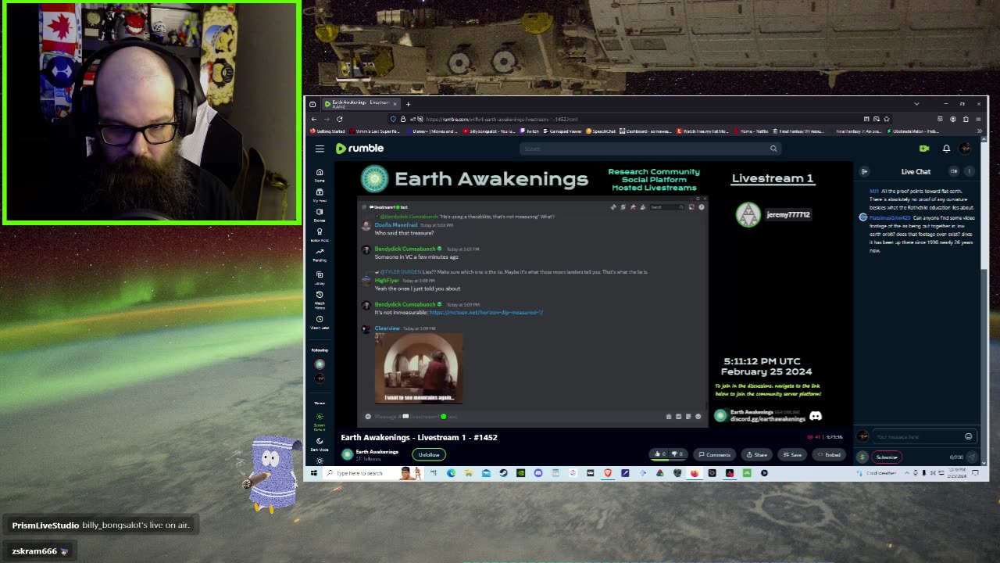Open Library in the sidebar
1000x563 pixels.
point(320,277)
